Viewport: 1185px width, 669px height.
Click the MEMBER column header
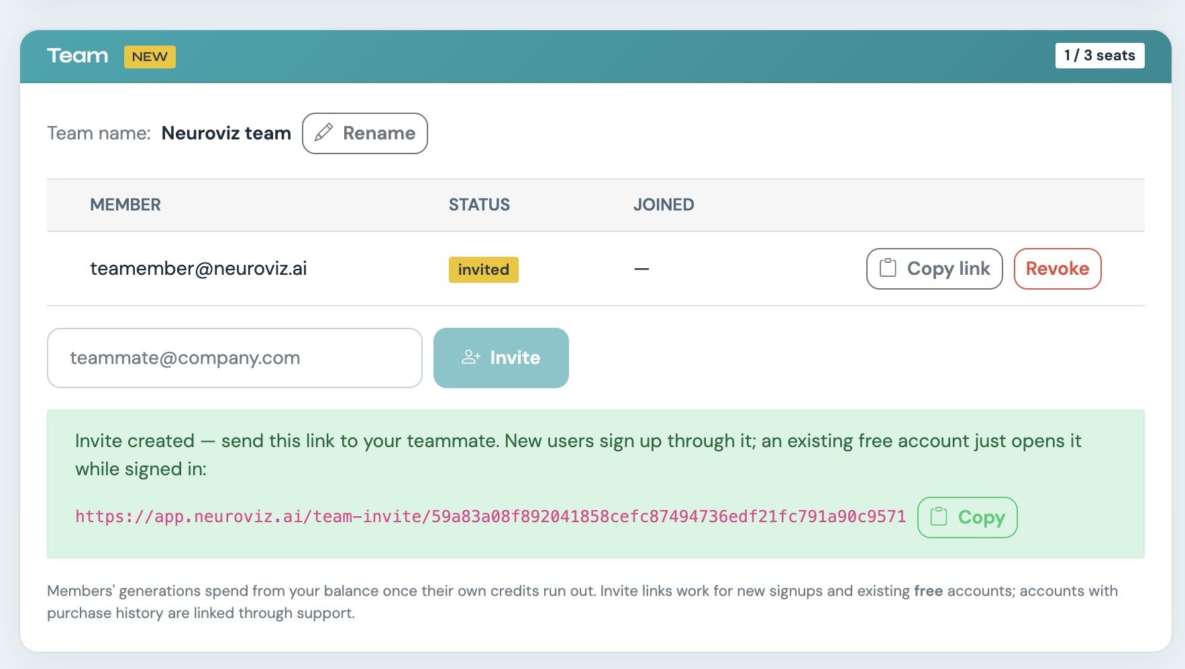(125, 205)
